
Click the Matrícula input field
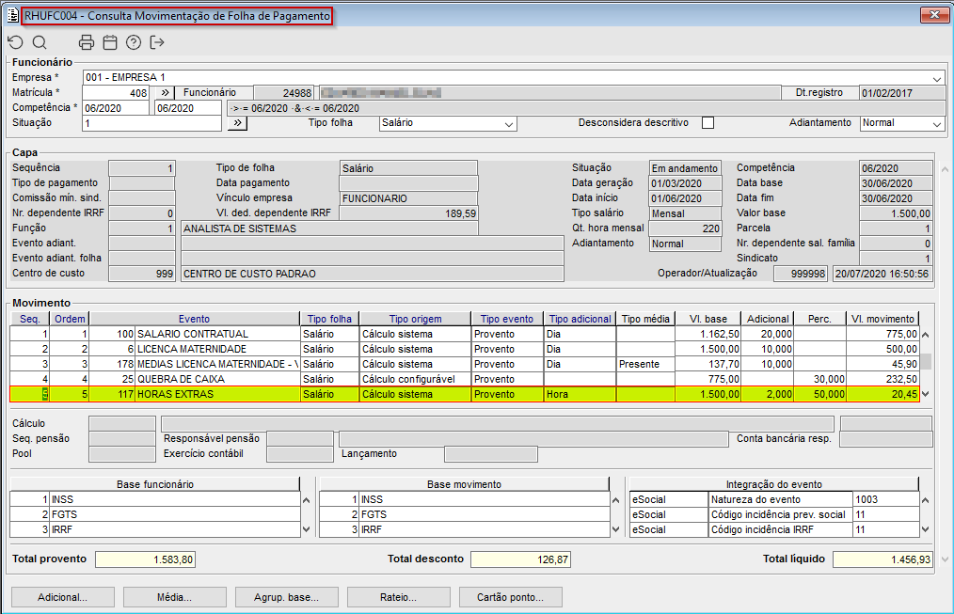tap(116, 93)
